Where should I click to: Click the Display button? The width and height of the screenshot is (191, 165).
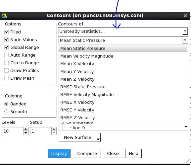[59, 154]
